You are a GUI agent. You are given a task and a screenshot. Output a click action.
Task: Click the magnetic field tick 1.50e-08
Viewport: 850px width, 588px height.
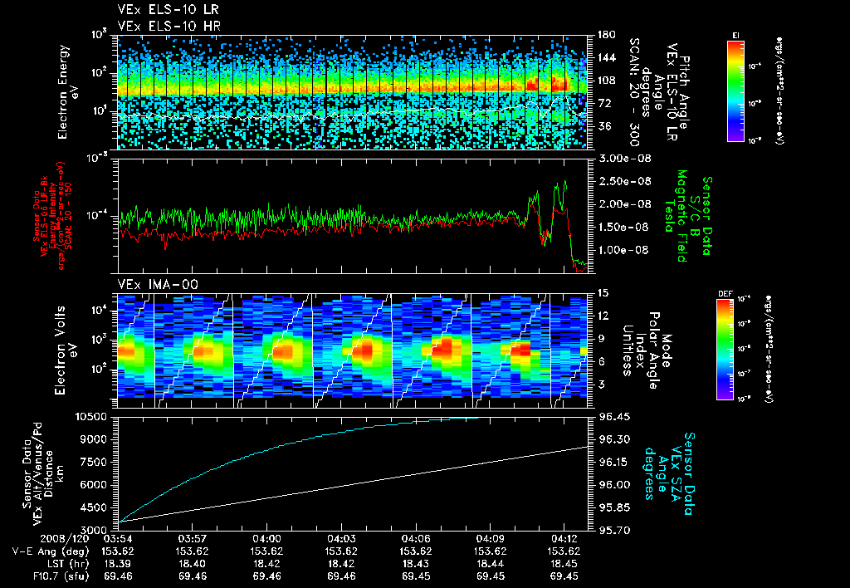[623, 227]
